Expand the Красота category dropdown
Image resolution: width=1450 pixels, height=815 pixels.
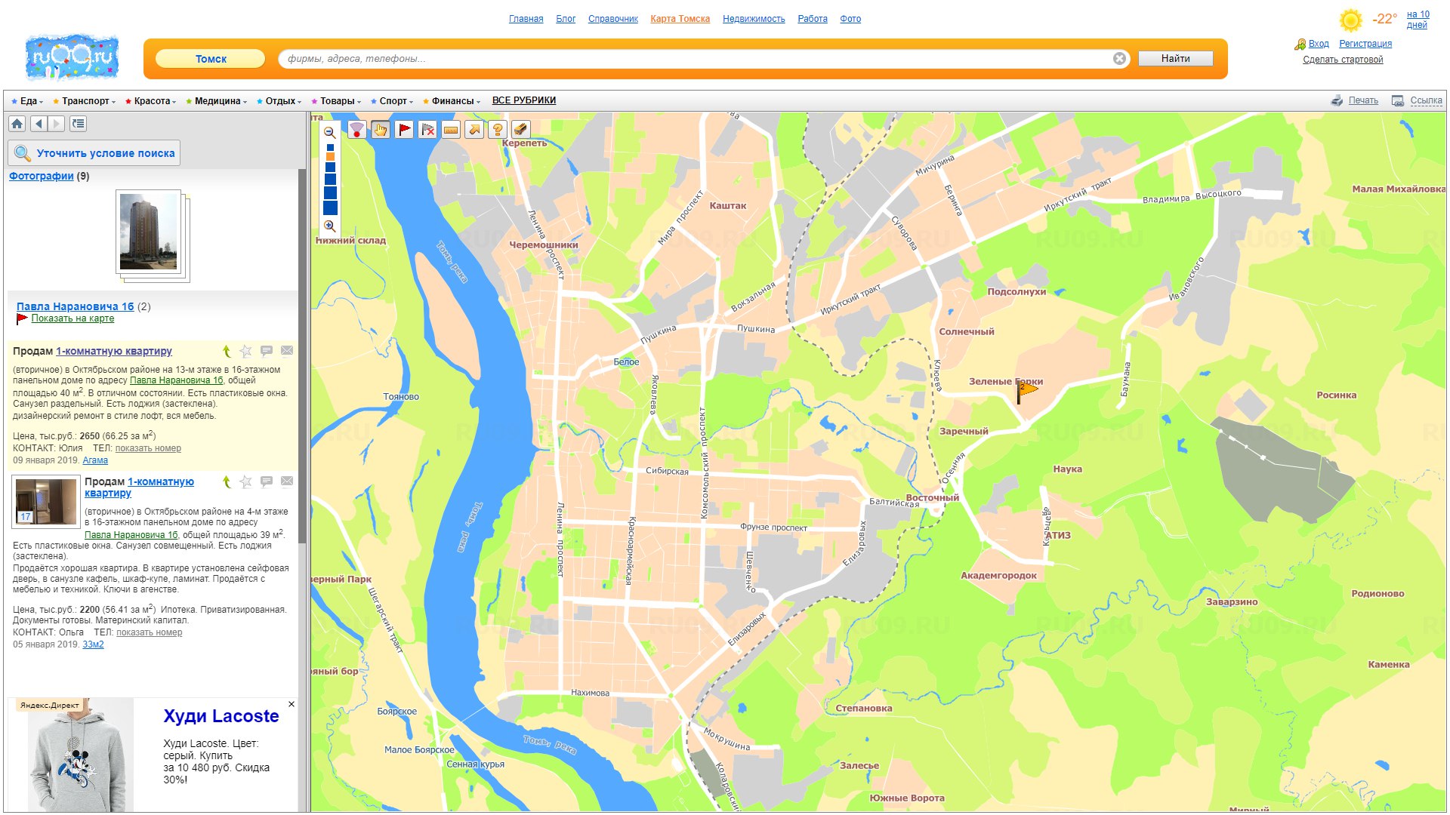pyautogui.click(x=152, y=101)
